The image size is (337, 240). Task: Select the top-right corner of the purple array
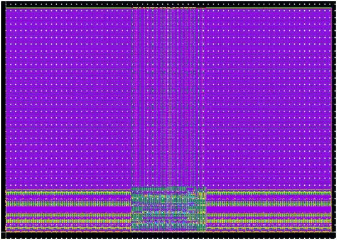pos(330,9)
